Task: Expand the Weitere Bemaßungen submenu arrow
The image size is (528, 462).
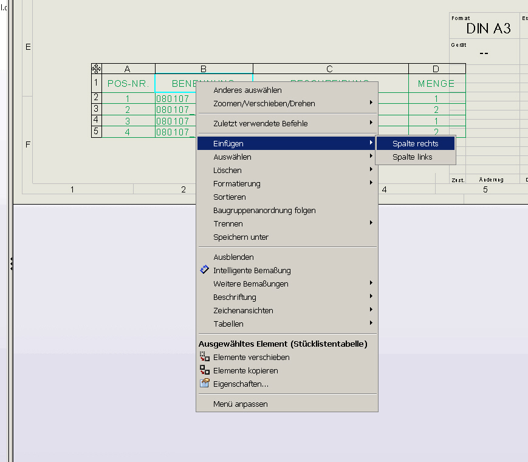Action: 371,283
